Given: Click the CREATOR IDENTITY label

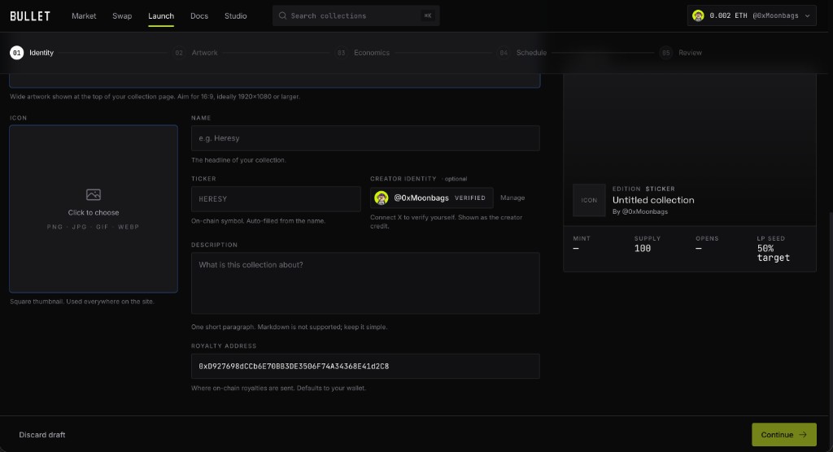Looking at the screenshot, I should [x=403, y=179].
